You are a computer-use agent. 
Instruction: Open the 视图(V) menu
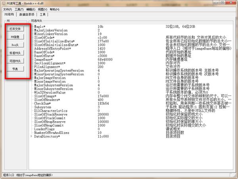(42, 10)
